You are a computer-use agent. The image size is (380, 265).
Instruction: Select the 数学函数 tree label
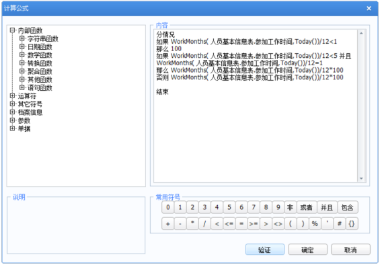coord(40,55)
